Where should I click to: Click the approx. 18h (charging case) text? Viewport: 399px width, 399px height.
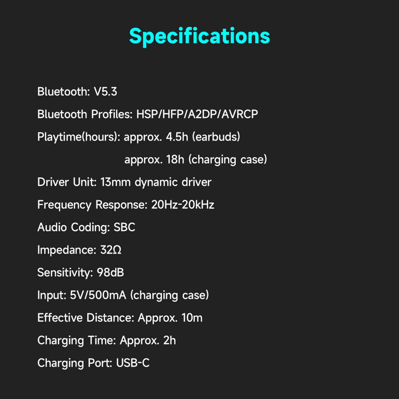(196, 159)
